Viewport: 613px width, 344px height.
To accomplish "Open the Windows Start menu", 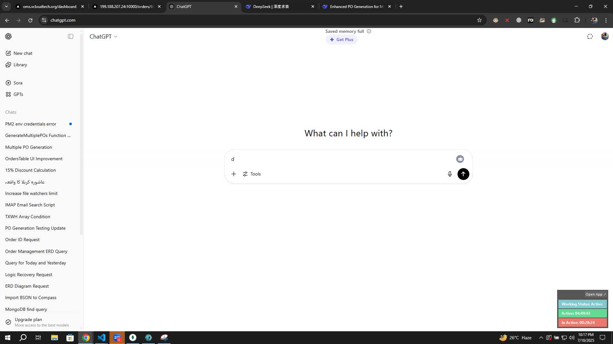I will [8, 338].
